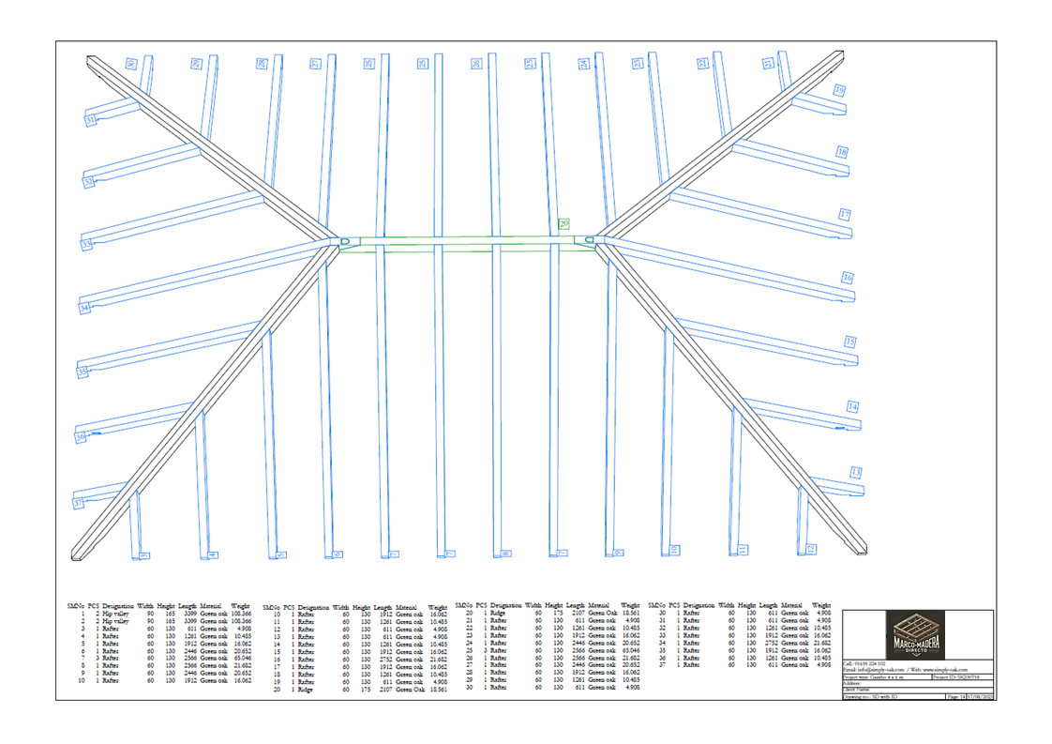Select rafter label 15 in the roof drawing

coord(850,342)
